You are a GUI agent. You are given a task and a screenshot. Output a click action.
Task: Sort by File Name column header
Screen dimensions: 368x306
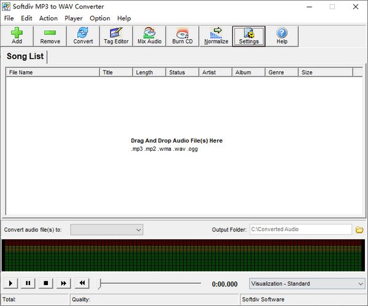click(53, 72)
